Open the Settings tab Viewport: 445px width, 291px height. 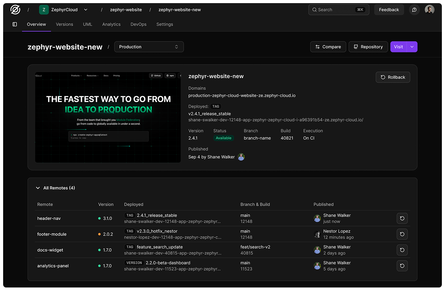click(x=165, y=24)
